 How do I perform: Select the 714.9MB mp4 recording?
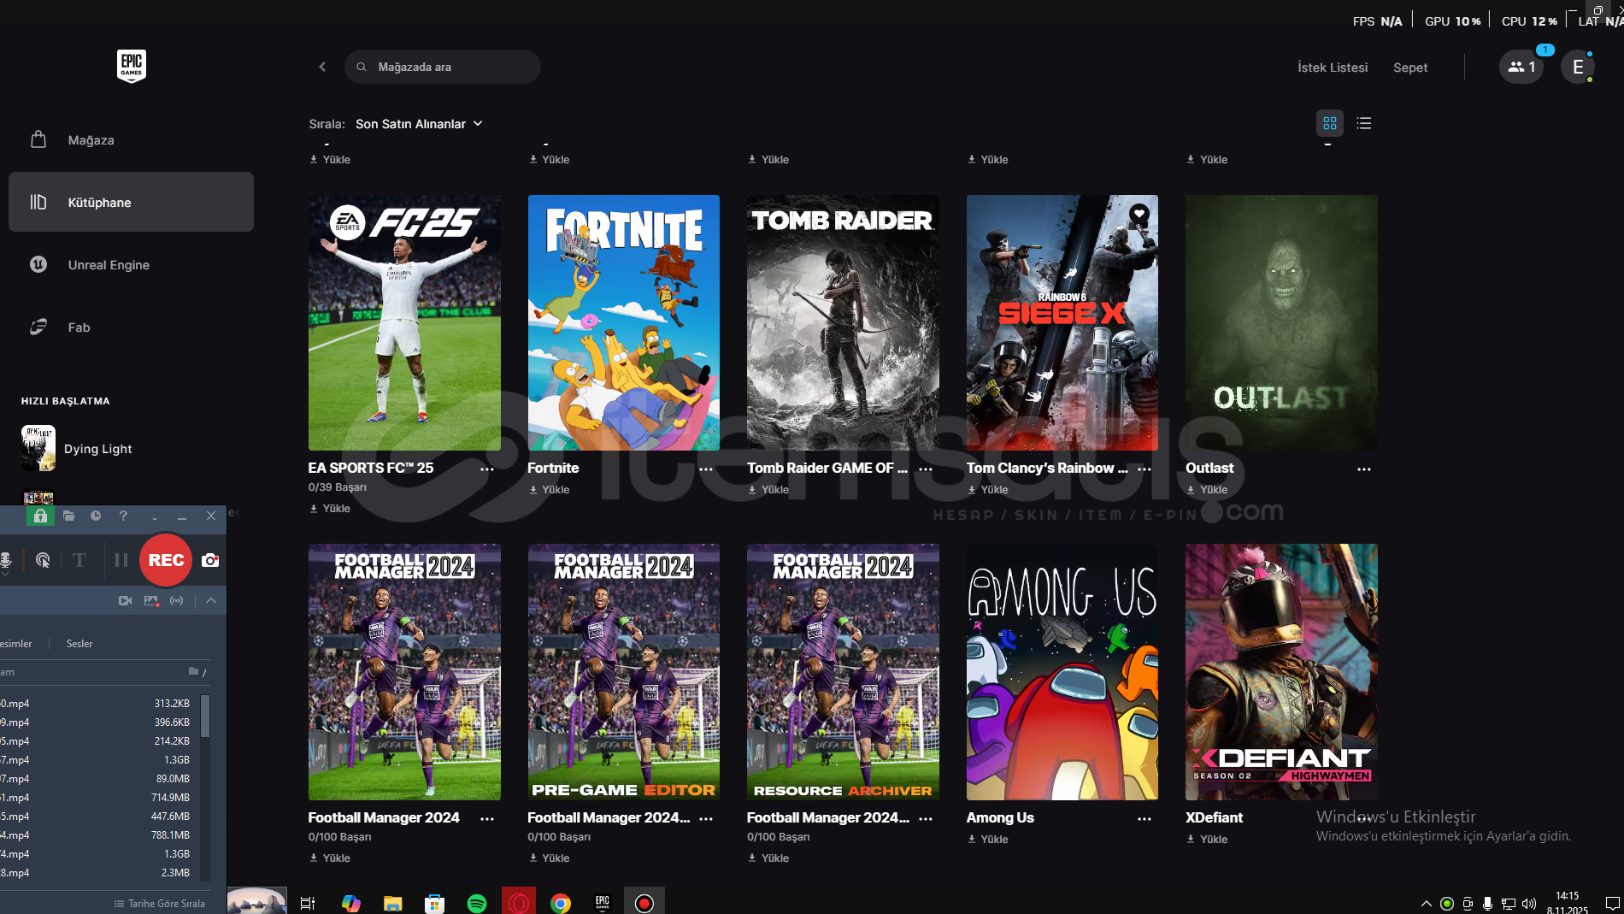(100, 798)
